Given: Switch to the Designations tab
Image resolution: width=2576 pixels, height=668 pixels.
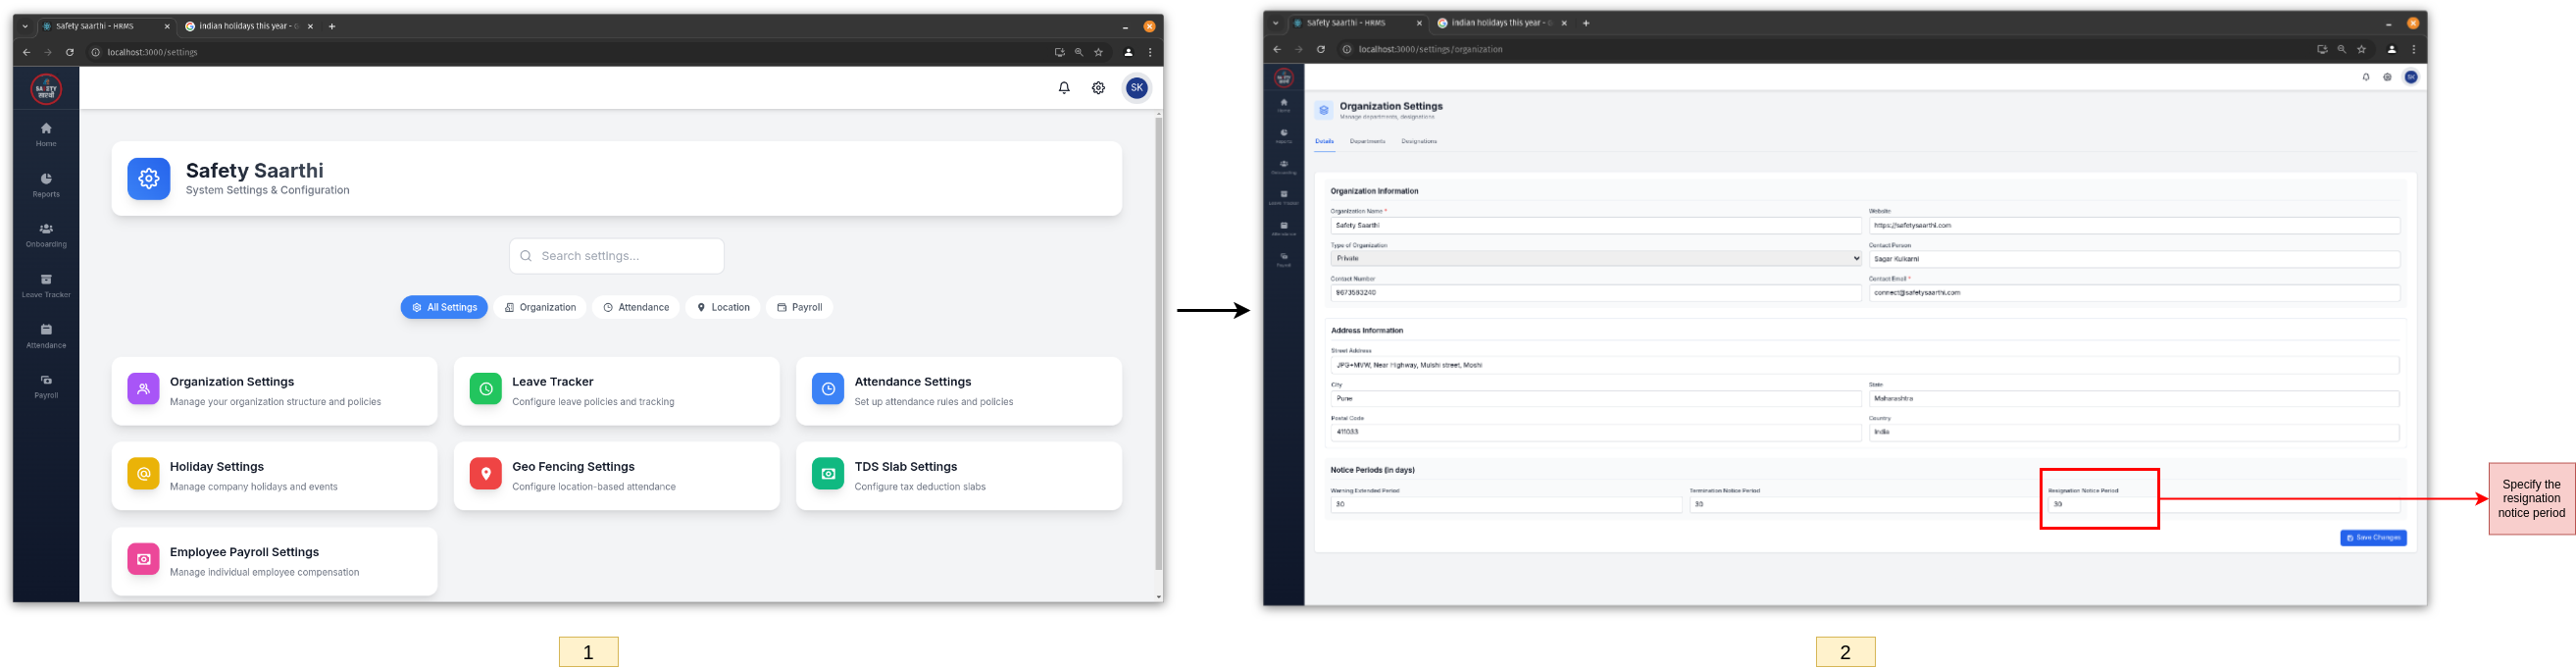Looking at the screenshot, I should coord(1418,142).
